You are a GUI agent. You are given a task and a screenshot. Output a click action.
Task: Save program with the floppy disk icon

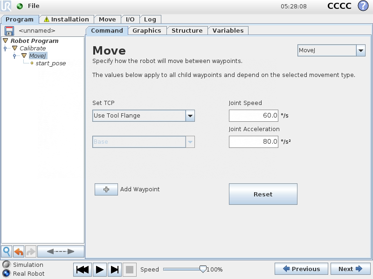(x=9, y=31)
